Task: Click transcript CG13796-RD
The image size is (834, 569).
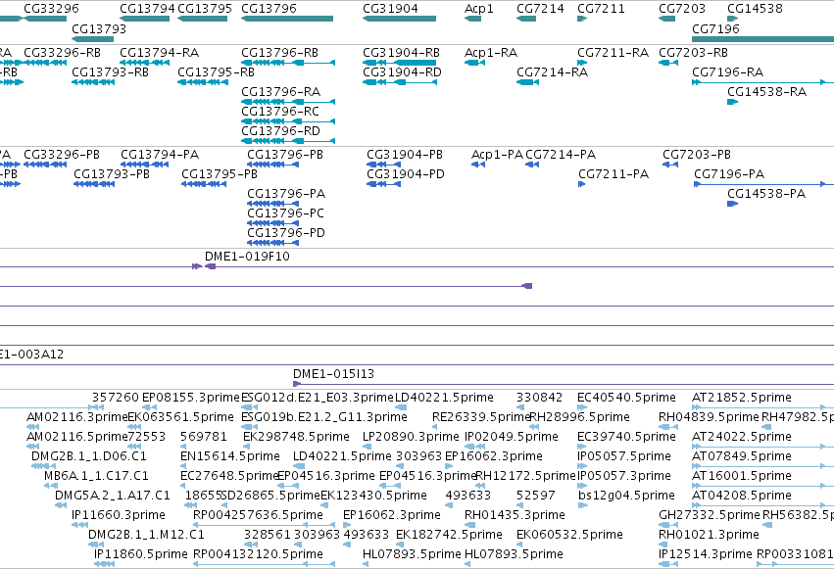Action: (x=281, y=131)
